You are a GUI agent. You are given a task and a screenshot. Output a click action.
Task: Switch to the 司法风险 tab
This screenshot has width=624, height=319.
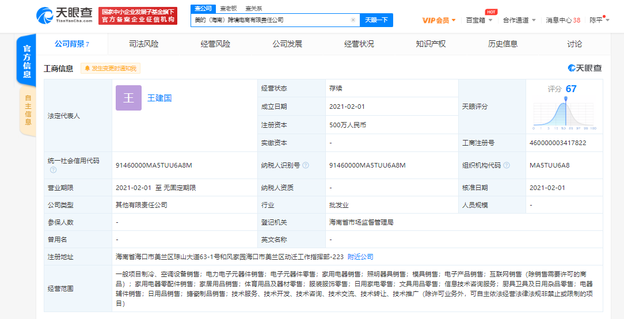point(144,44)
